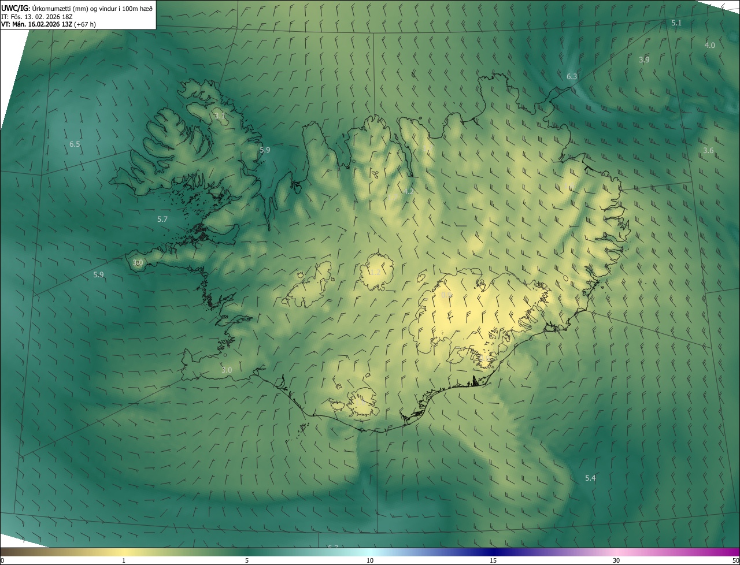The image size is (740, 565).
Task: Click the 3.6 value east of Iceland
Action: tap(708, 150)
